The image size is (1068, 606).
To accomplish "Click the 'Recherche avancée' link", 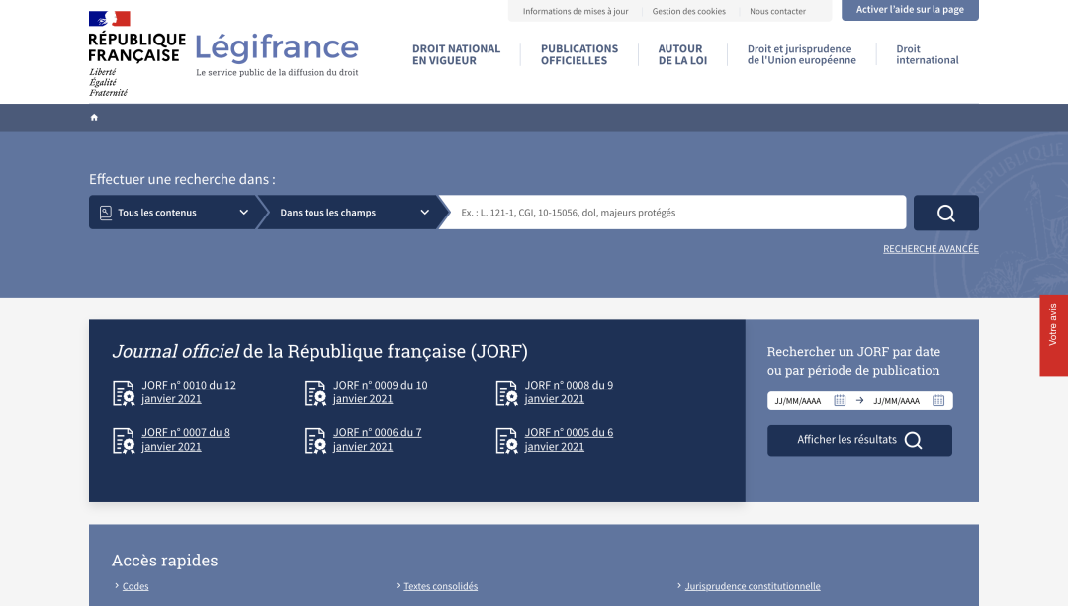I will [x=931, y=249].
